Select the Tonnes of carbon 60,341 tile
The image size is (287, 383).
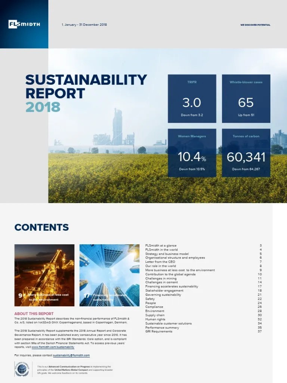[x=246, y=153]
